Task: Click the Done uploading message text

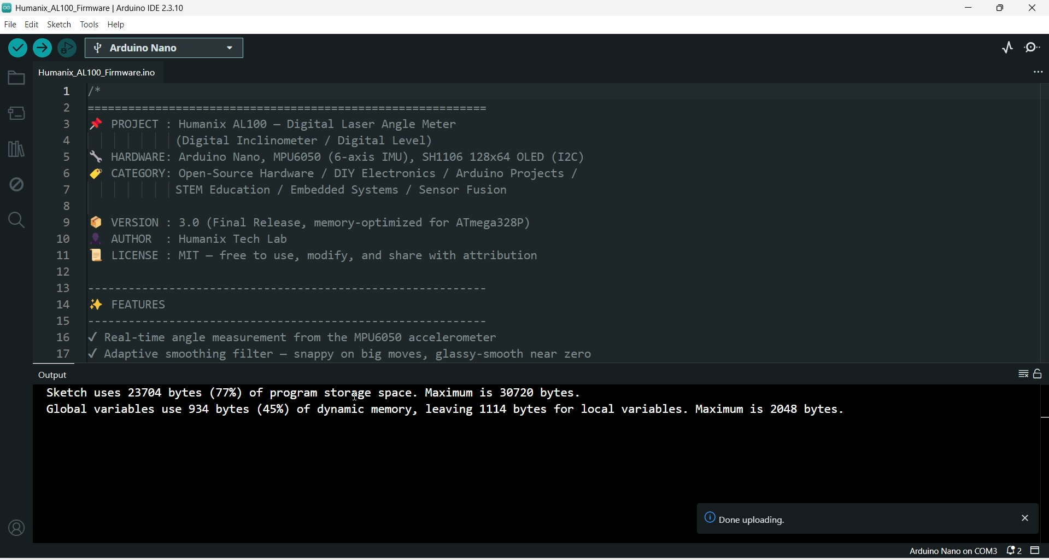Action: pos(751,520)
